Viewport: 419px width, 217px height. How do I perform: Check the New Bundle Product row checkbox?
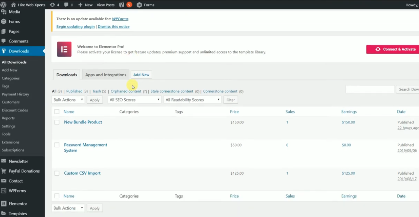click(57, 122)
